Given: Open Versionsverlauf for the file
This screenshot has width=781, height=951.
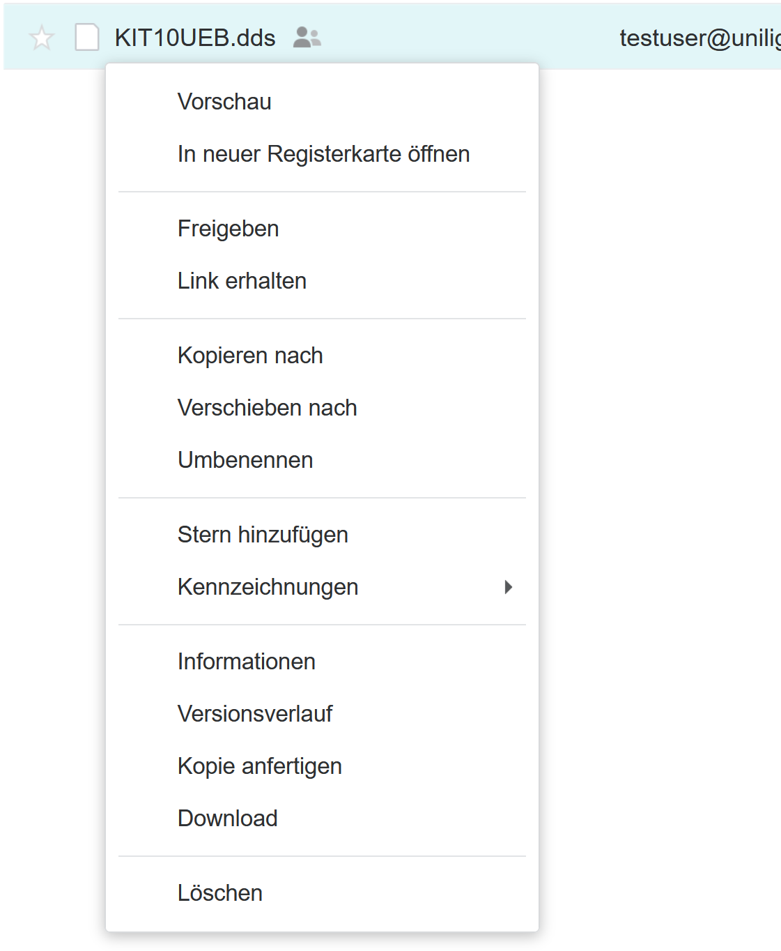Looking at the screenshot, I should click(x=255, y=714).
